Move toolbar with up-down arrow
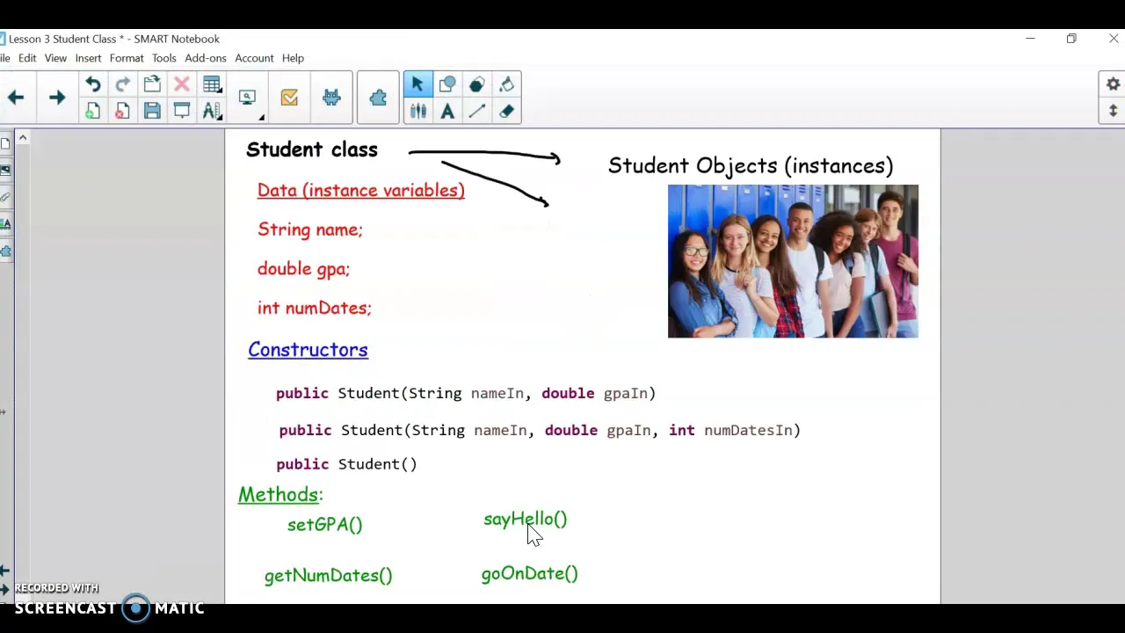The height and width of the screenshot is (633, 1125). (1113, 111)
